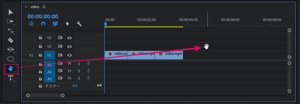Viewport: 300px width, 104px height.
Task: Toggle insert sequences as nests button
Action: pos(31,24)
